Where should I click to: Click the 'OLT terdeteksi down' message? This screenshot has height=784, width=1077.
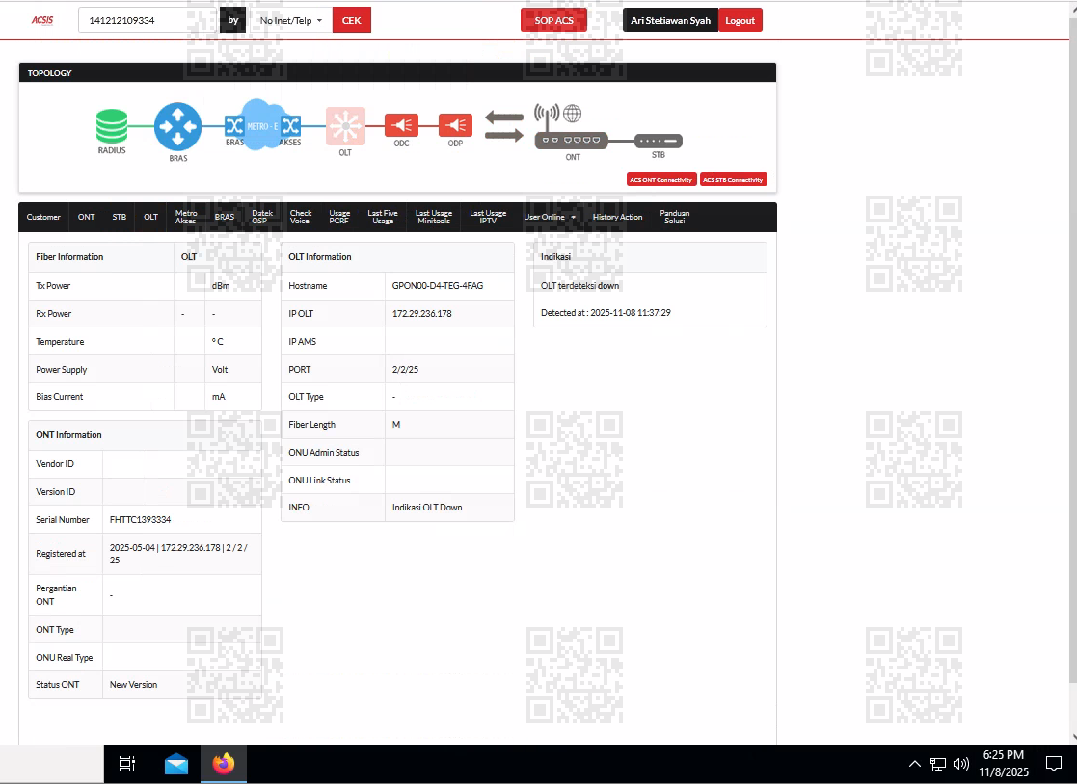click(579, 286)
